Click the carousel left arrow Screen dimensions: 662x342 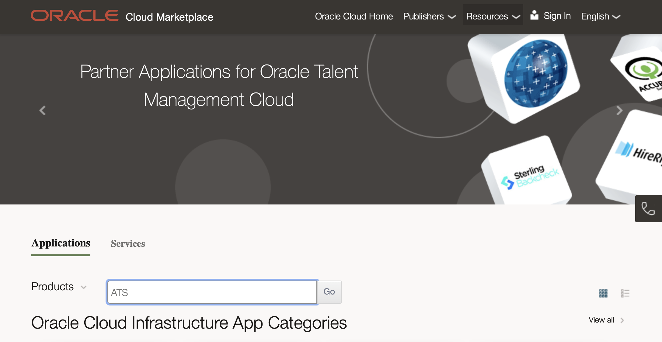click(x=43, y=110)
